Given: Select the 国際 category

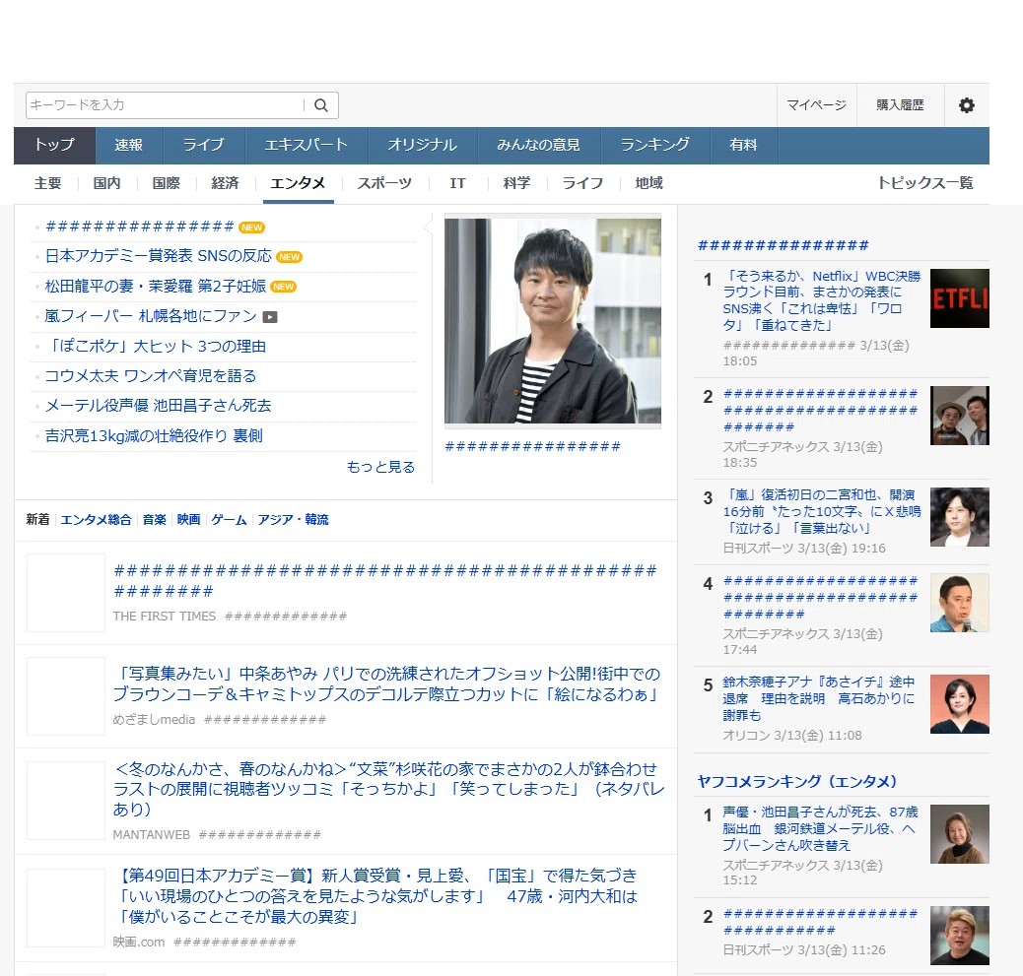Looking at the screenshot, I should coord(167,184).
